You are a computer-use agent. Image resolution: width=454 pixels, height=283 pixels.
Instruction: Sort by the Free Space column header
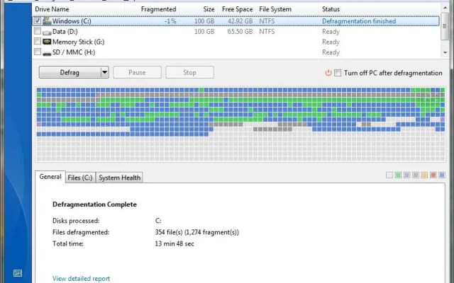click(x=237, y=9)
